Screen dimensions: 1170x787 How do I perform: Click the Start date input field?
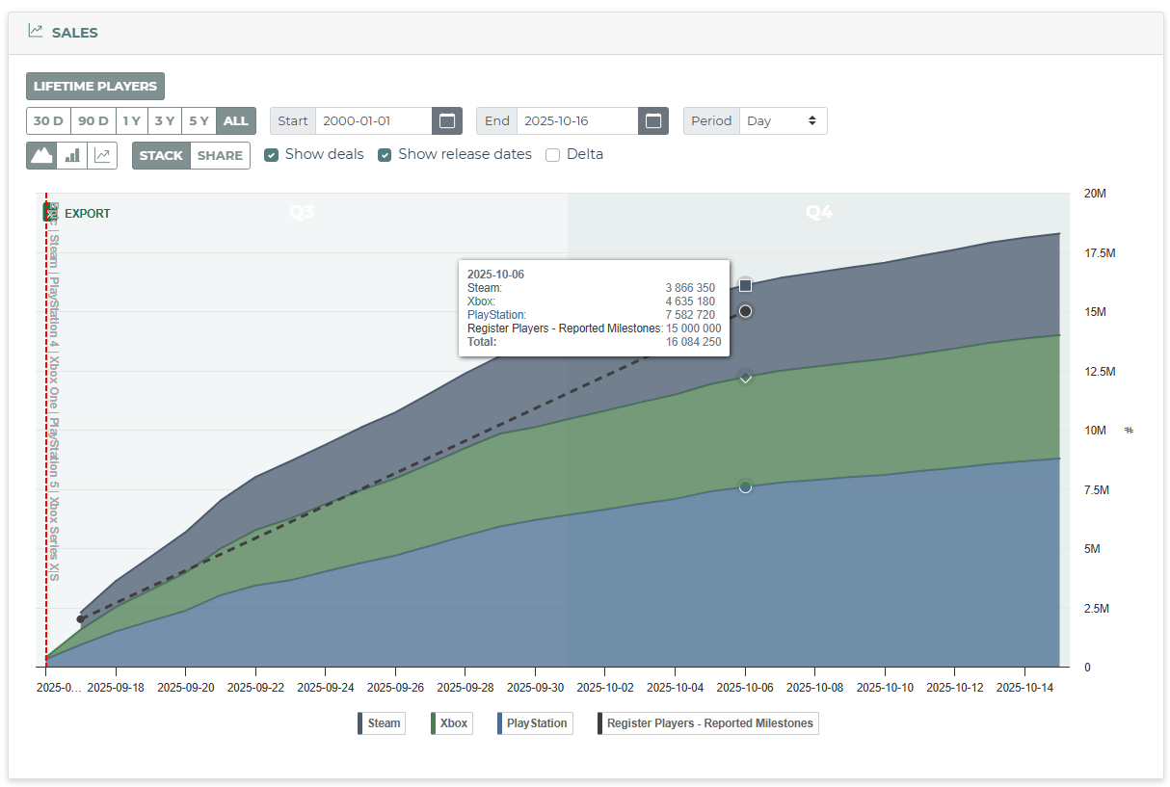click(x=373, y=120)
